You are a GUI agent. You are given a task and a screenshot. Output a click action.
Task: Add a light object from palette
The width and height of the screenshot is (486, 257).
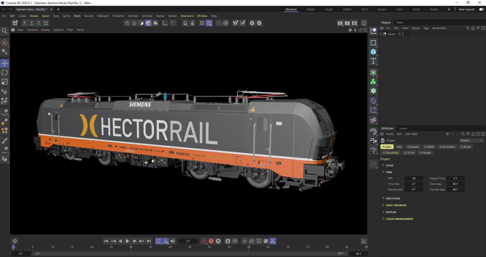(x=373, y=150)
